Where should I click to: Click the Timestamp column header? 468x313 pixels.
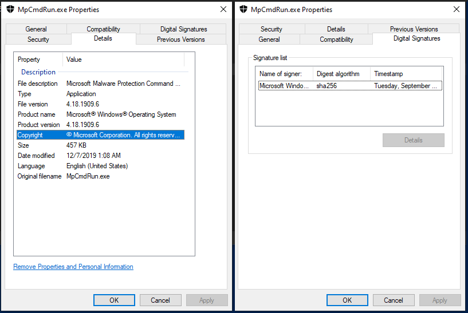(x=406, y=74)
